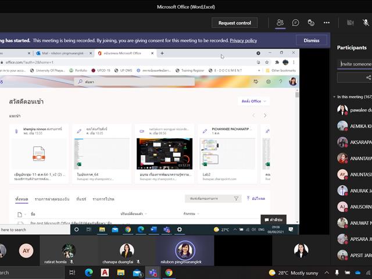Open Microsoft Teams from the local taskbar

tap(153, 273)
